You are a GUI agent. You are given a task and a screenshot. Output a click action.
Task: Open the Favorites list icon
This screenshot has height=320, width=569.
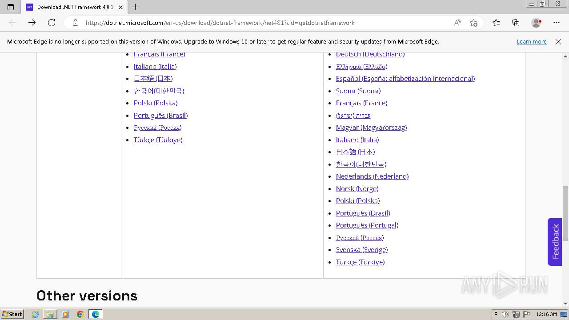(496, 23)
